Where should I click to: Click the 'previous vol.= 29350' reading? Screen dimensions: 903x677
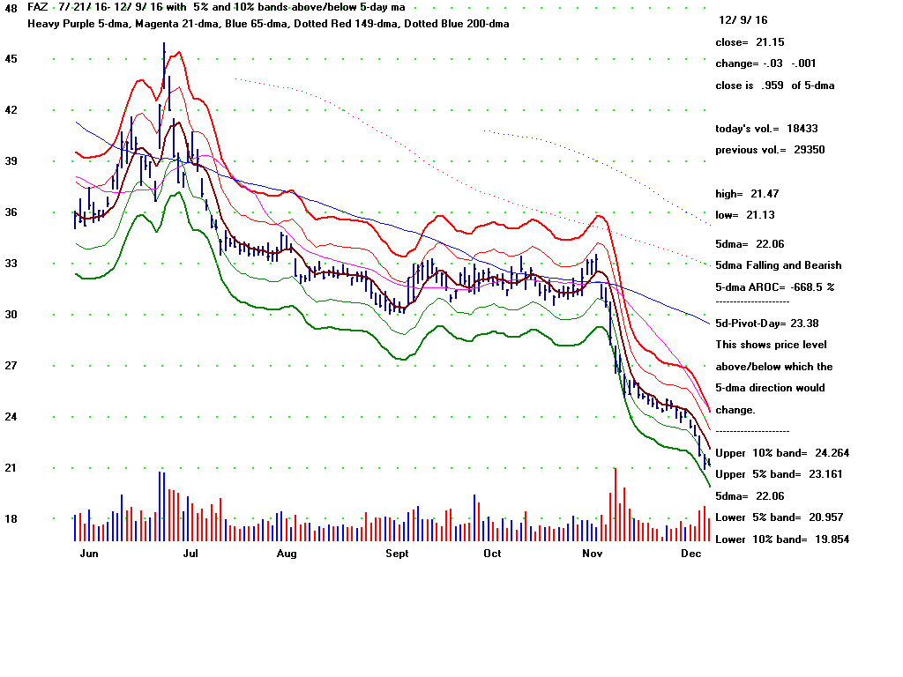point(770,150)
